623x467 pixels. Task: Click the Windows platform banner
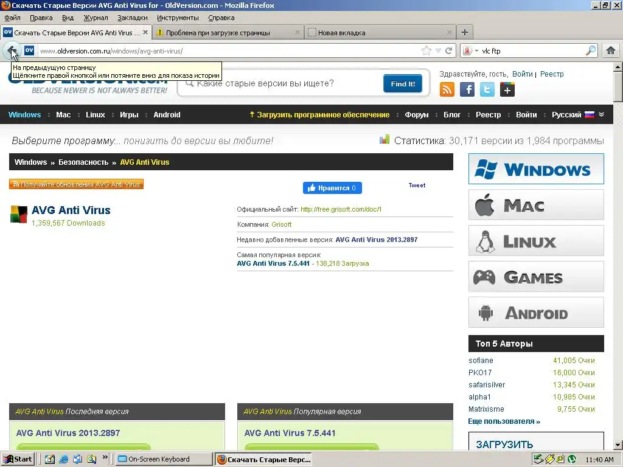(536, 169)
